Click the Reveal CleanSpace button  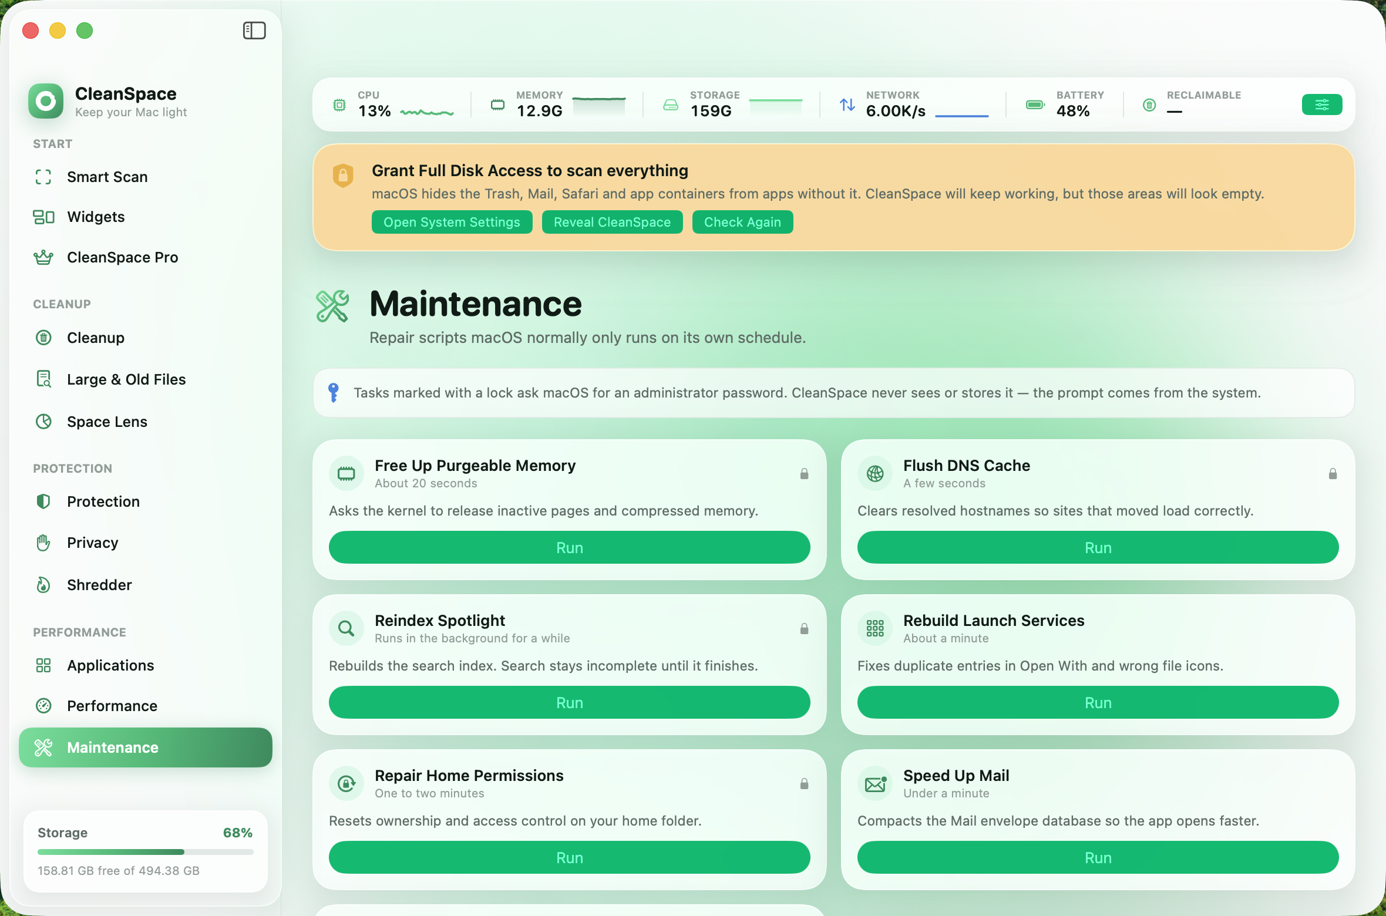pos(612,222)
